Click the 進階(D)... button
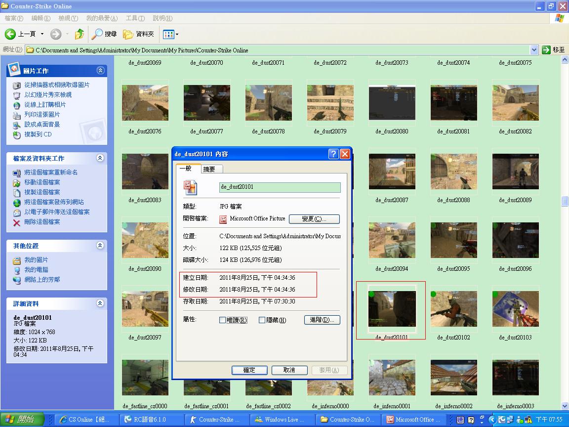Image resolution: width=569 pixels, height=427 pixels. (322, 320)
